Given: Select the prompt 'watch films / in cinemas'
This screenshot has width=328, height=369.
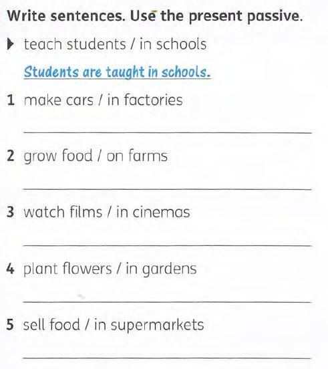Looking at the screenshot, I should 107,212.
